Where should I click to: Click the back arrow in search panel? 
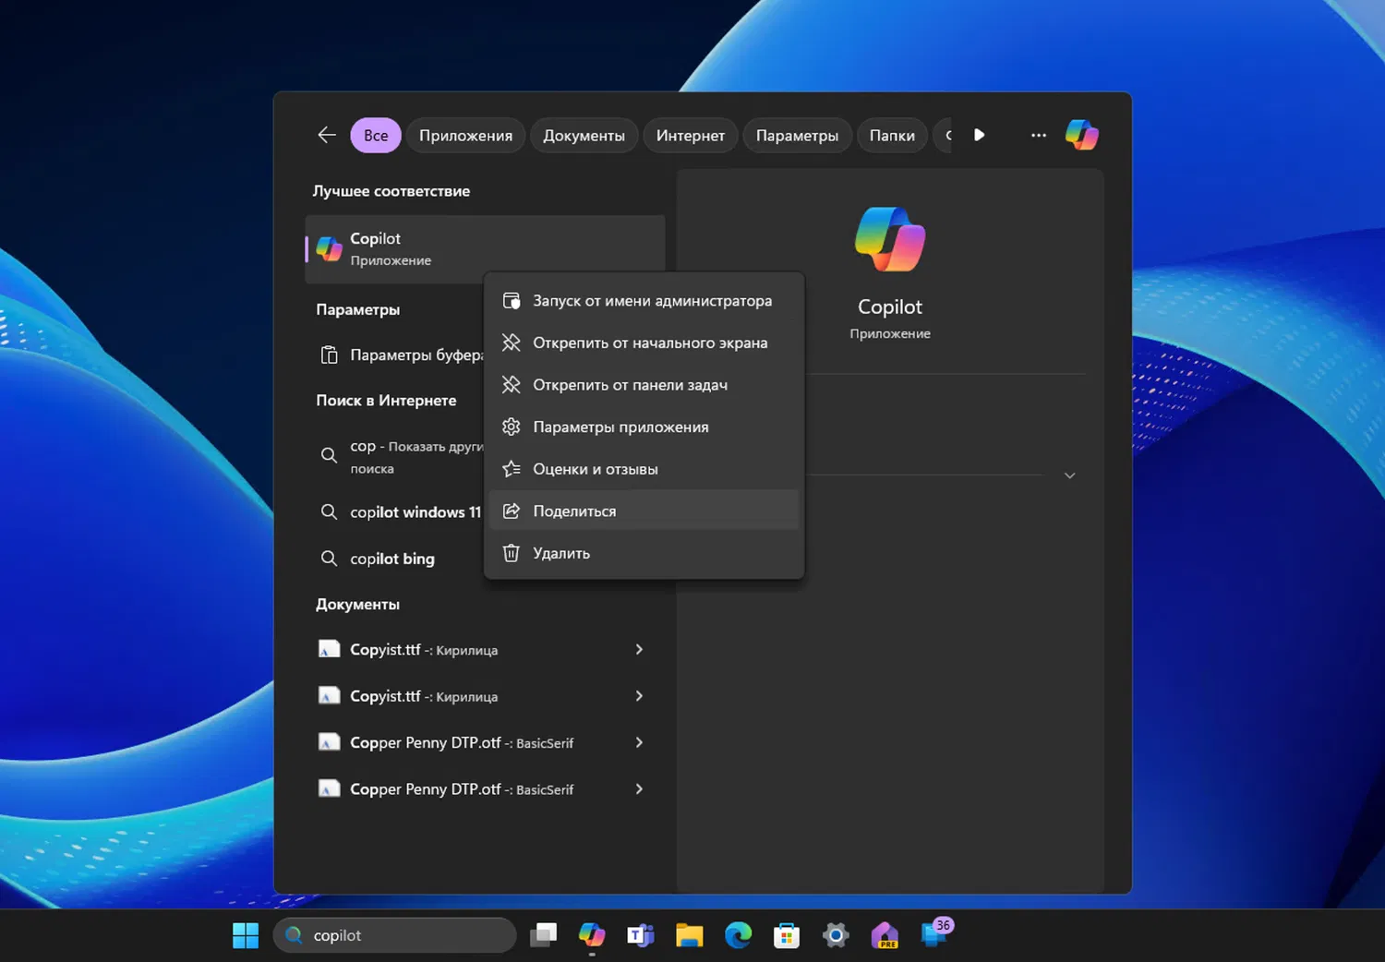pyautogui.click(x=326, y=135)
